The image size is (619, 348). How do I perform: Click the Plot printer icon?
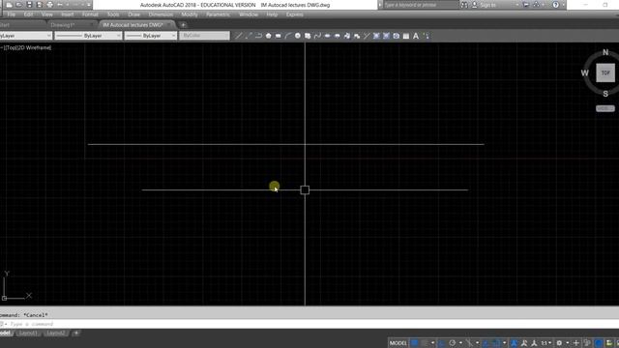49,5
